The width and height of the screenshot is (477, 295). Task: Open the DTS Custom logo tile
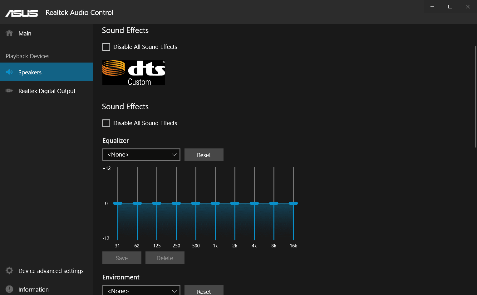[134, 73]
